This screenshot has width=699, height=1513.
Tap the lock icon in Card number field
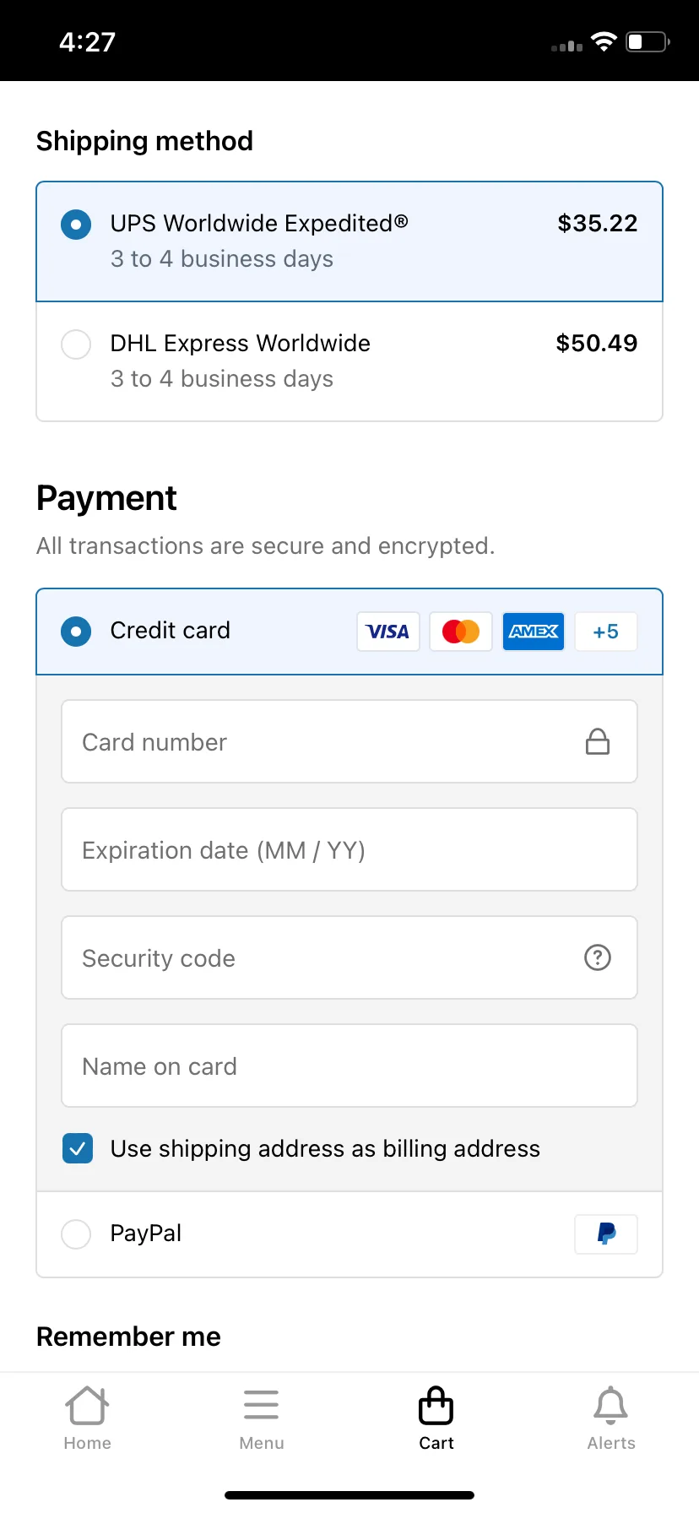point(598,741)
